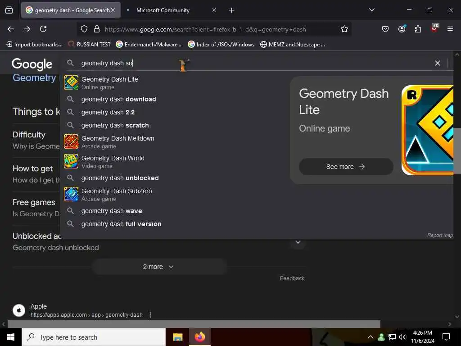This screenshot has height=346, width=461.
Task: Open Windows Start menu
Action: click(11, 337)
